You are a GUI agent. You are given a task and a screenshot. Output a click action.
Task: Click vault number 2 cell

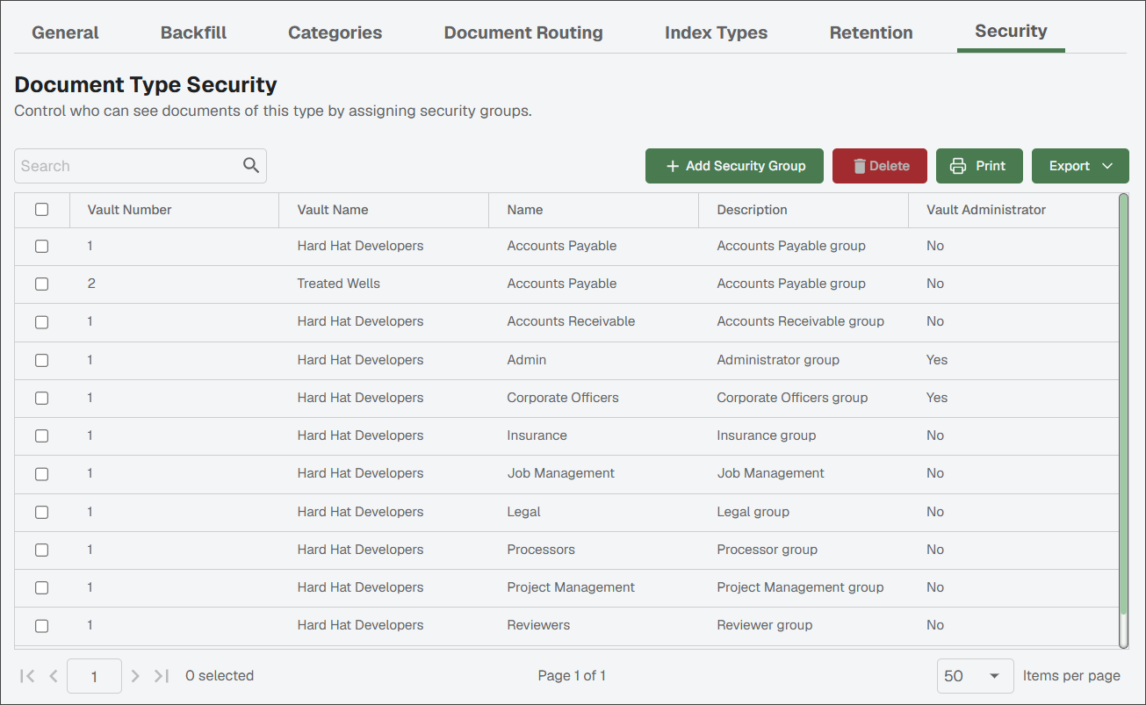(x=91, y=284)
